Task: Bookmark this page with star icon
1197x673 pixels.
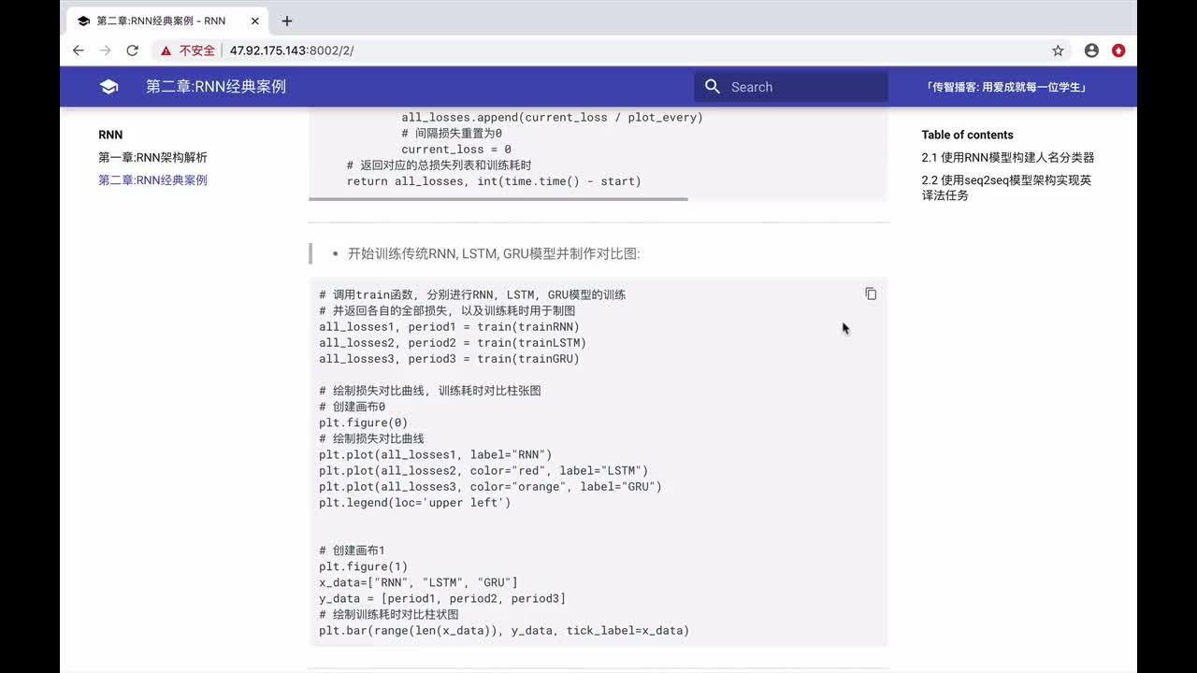Action: [x=1058, y=50]
